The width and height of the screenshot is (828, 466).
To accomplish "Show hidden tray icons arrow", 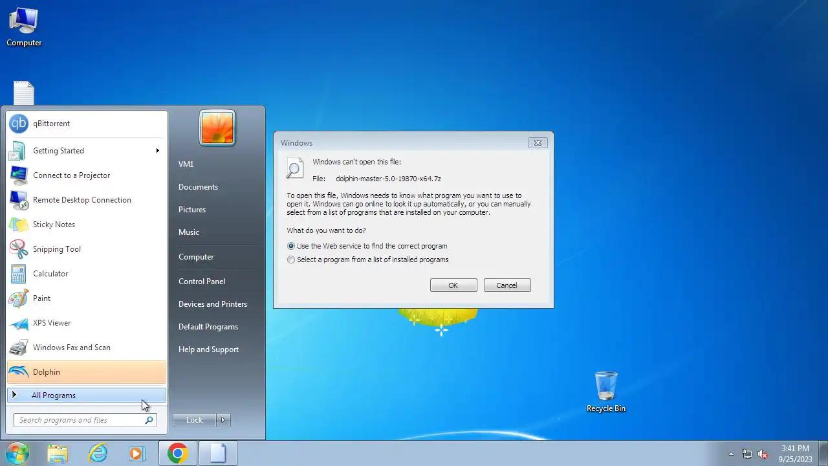I will click(731, 454).
